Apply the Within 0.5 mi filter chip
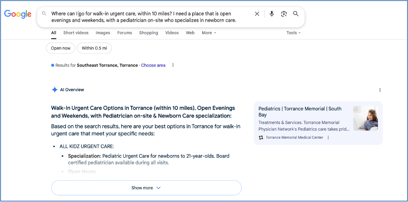Image resolution: width=408 pixels, height=202 pixels. tap(95, 48)
